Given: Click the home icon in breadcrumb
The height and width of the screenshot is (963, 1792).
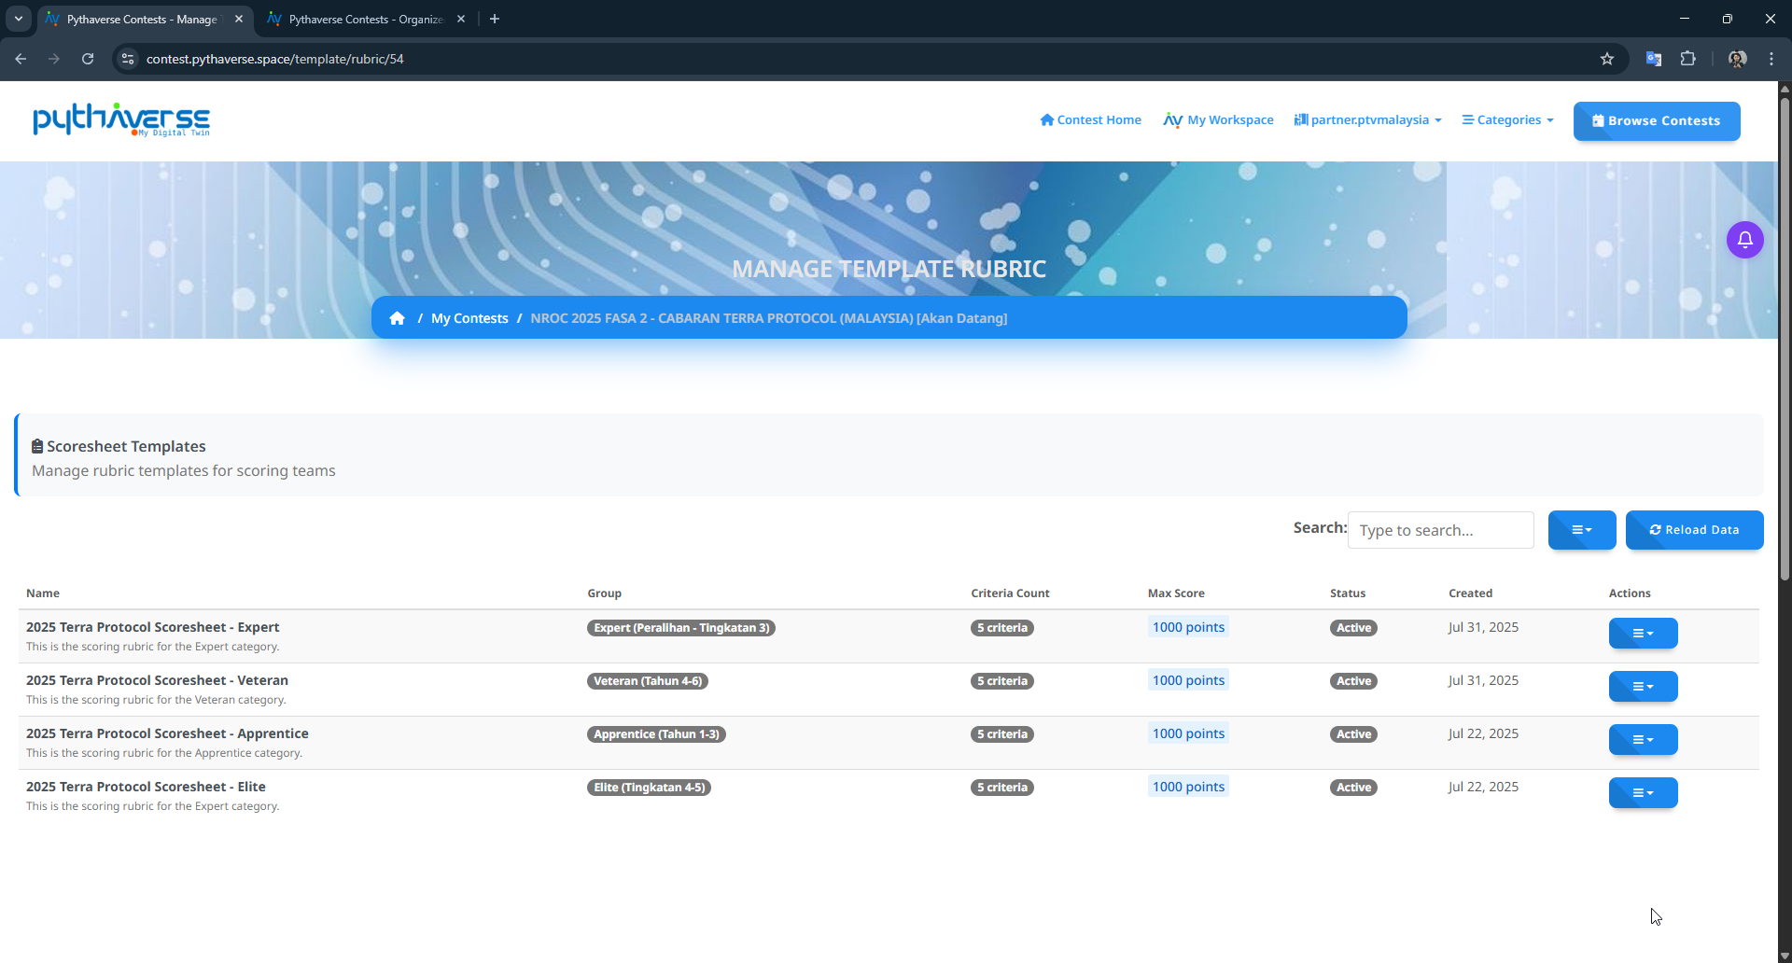Looking at the screenshot, I should coord(397,318).
